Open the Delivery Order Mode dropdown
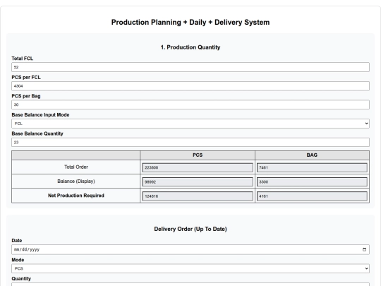 (x=190, y=268)
